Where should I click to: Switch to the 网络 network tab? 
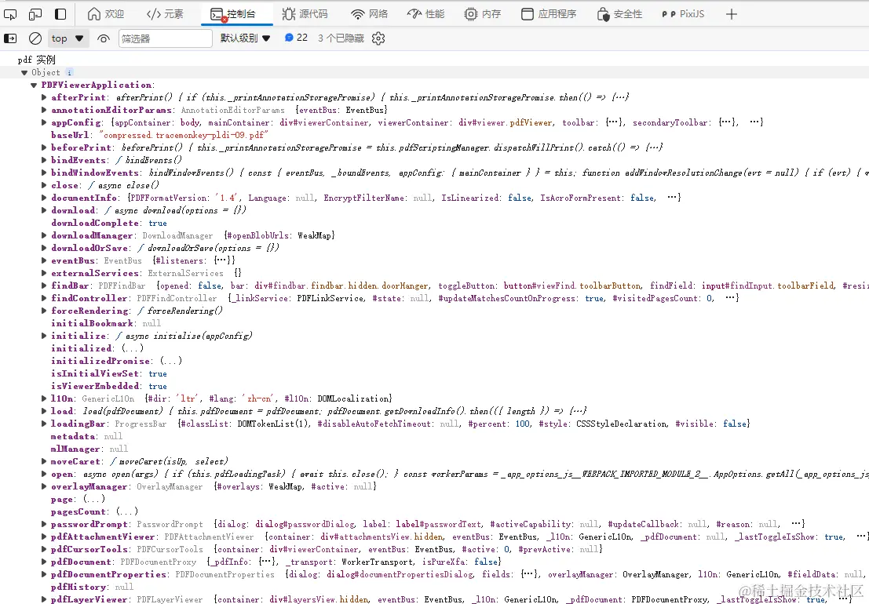[x=370, y=14]
